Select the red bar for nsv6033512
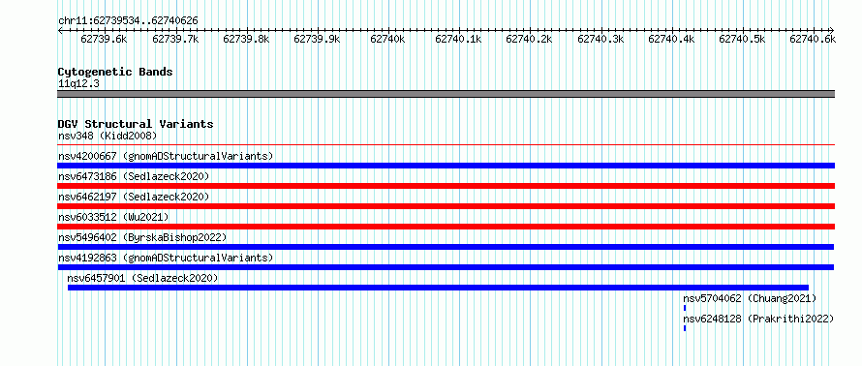The width and height of the screenshot is (862, 366). [x=446, y=227]
